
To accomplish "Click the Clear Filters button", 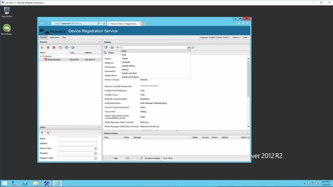I will click(168, 158).
